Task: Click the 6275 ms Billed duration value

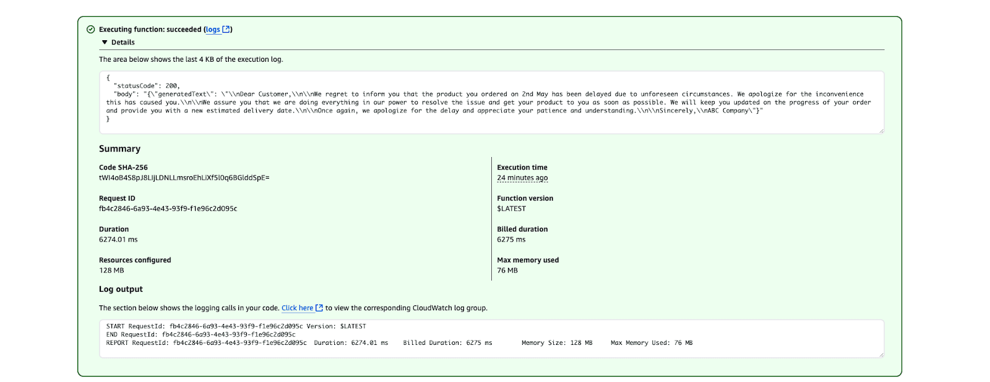Action: [511, 240]
